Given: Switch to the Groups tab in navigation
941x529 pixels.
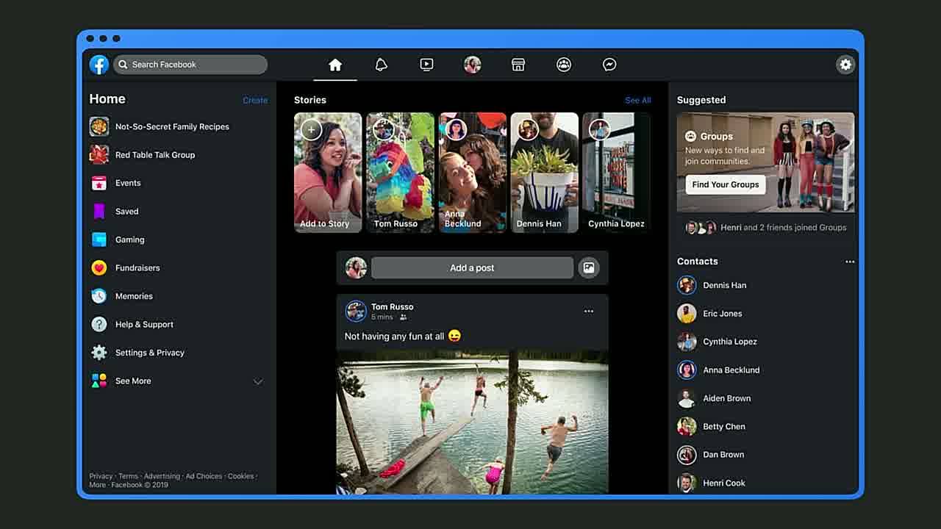Looking at the screenshot, I should [x=564, y=64].
